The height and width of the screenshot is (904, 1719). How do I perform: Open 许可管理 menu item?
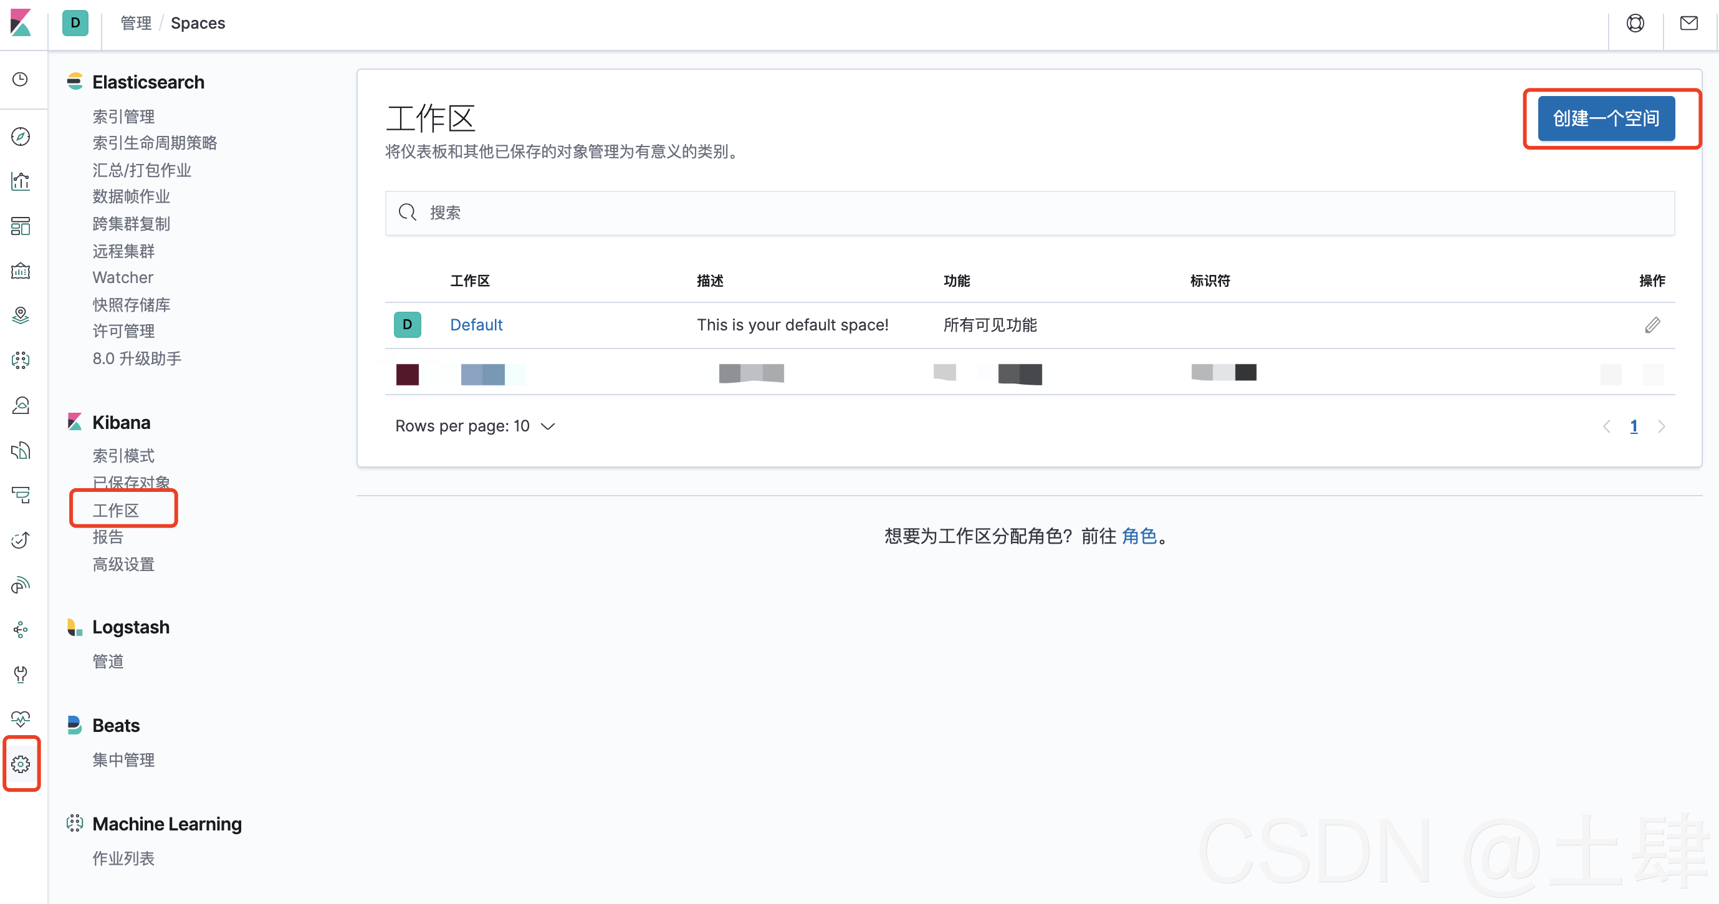point(123,331)
